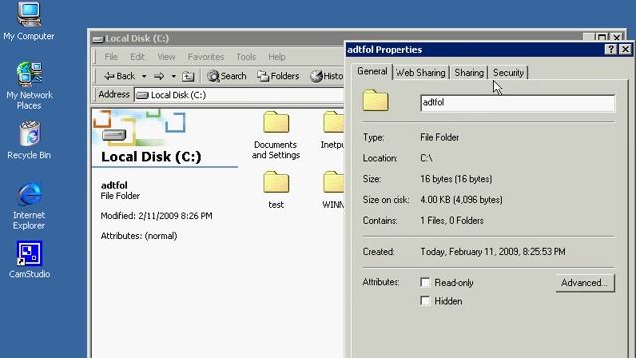Click the 'C:\' location value
636x358 pixels.
tap(426, 158)
